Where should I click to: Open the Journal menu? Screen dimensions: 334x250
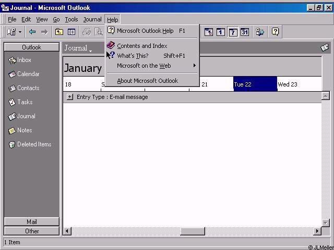point(92,20)
